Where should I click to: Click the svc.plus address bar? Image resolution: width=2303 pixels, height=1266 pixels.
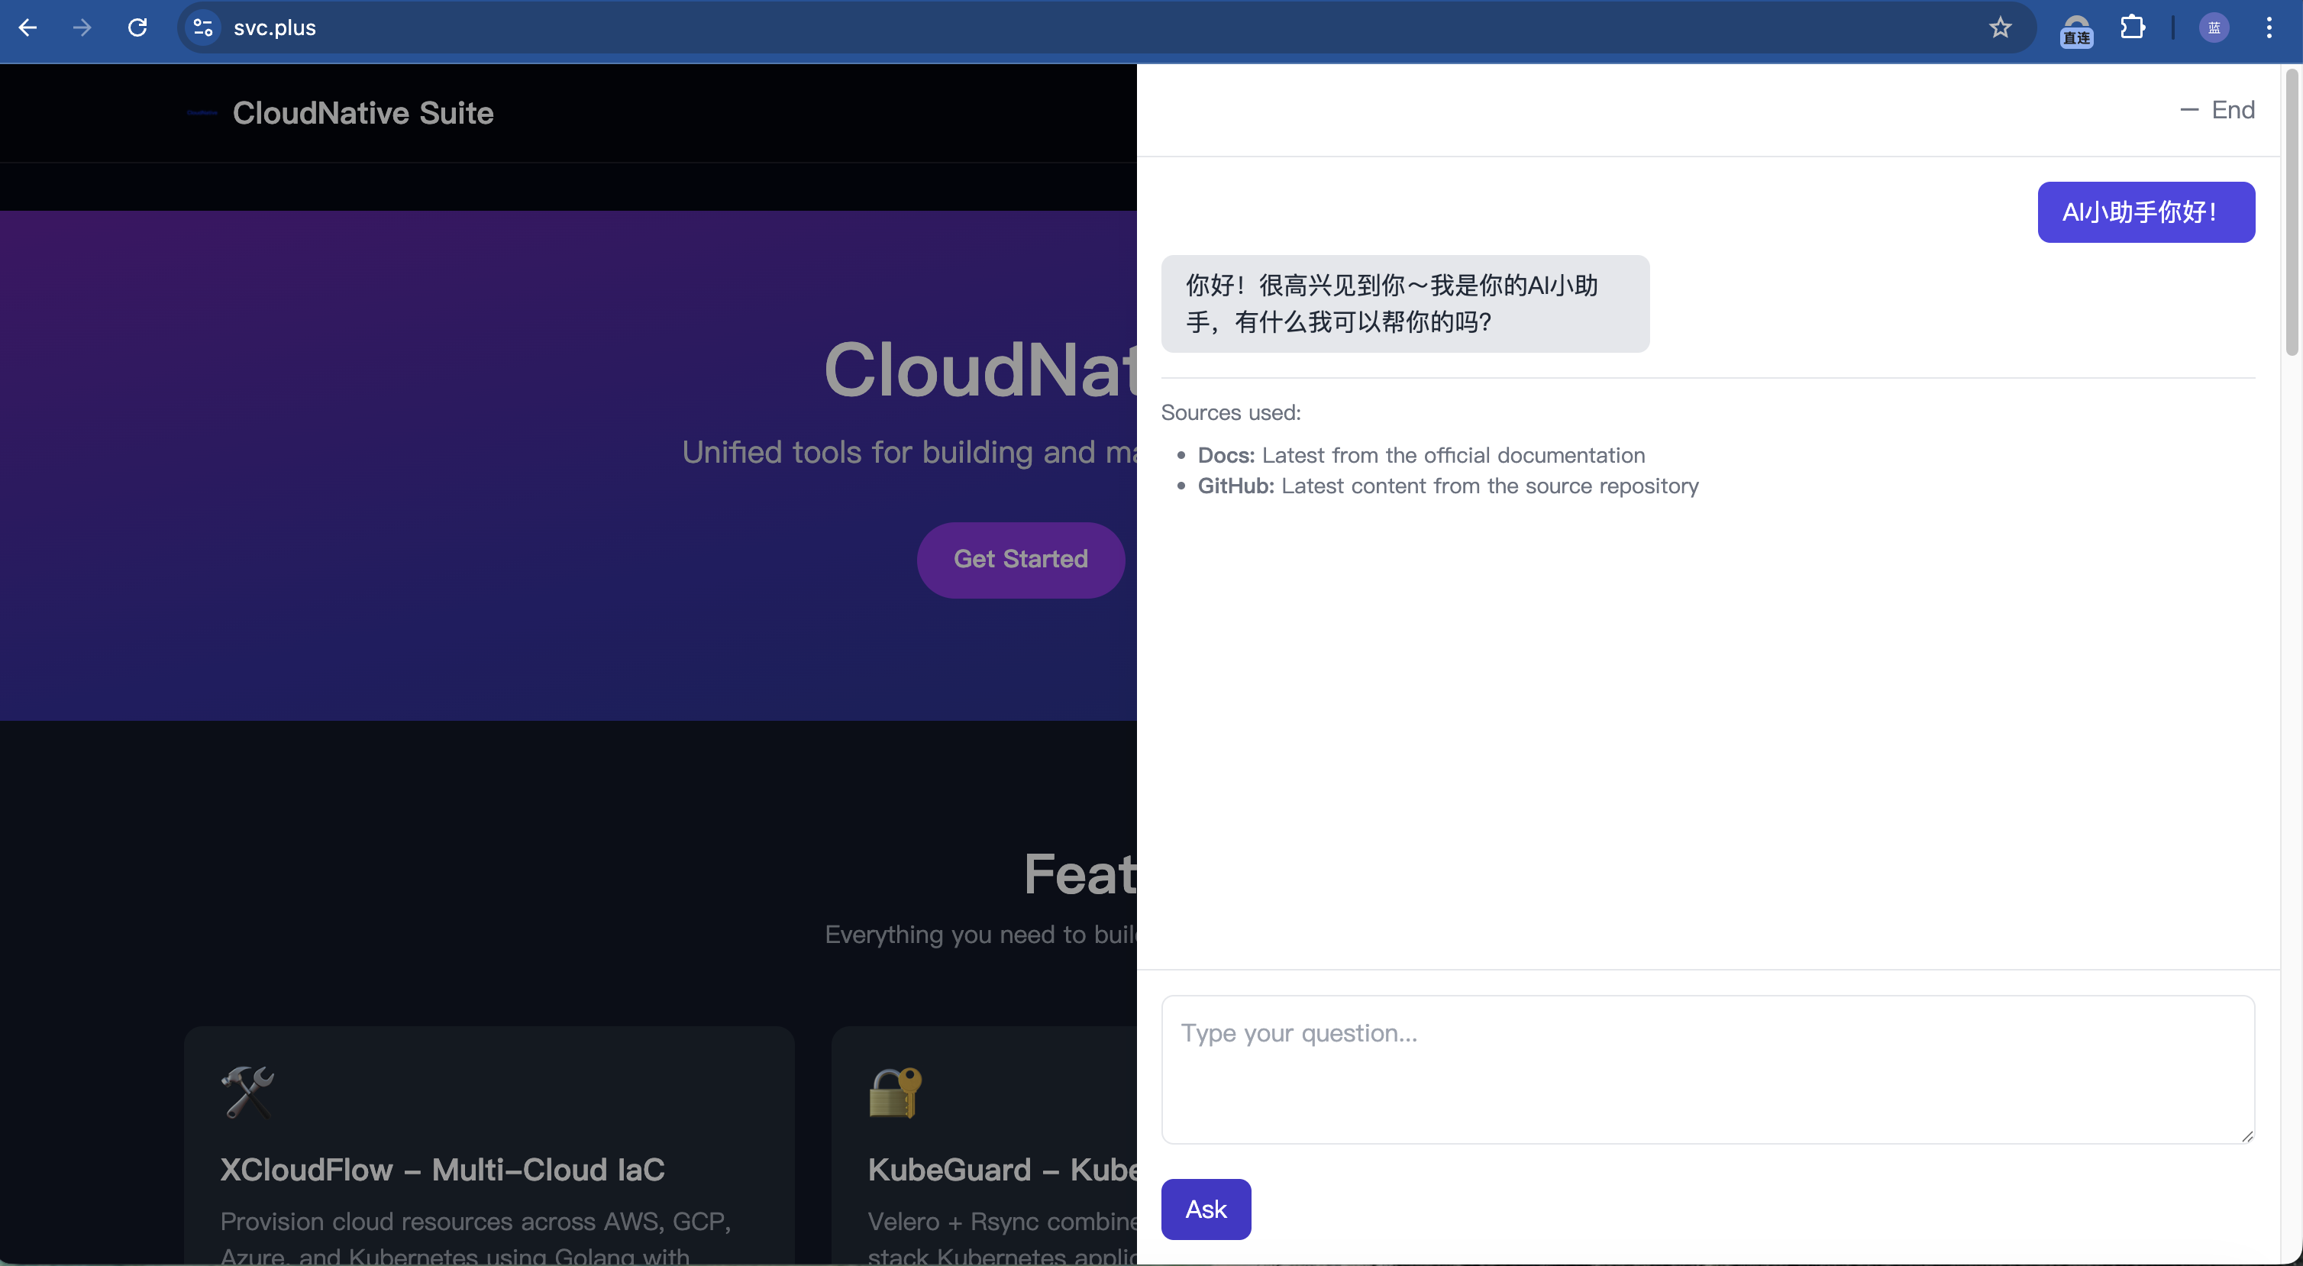(x=1106, y=27)
